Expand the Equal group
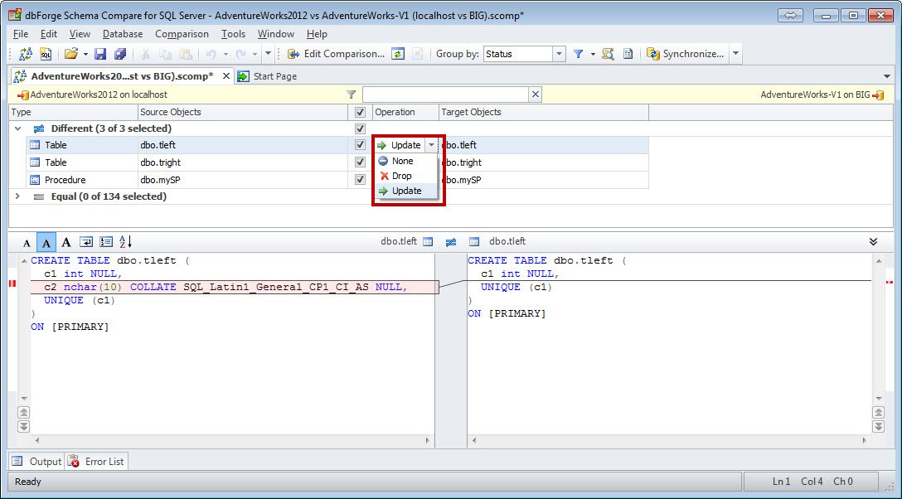This screenshot has height=499, width=902. (18, 196)
